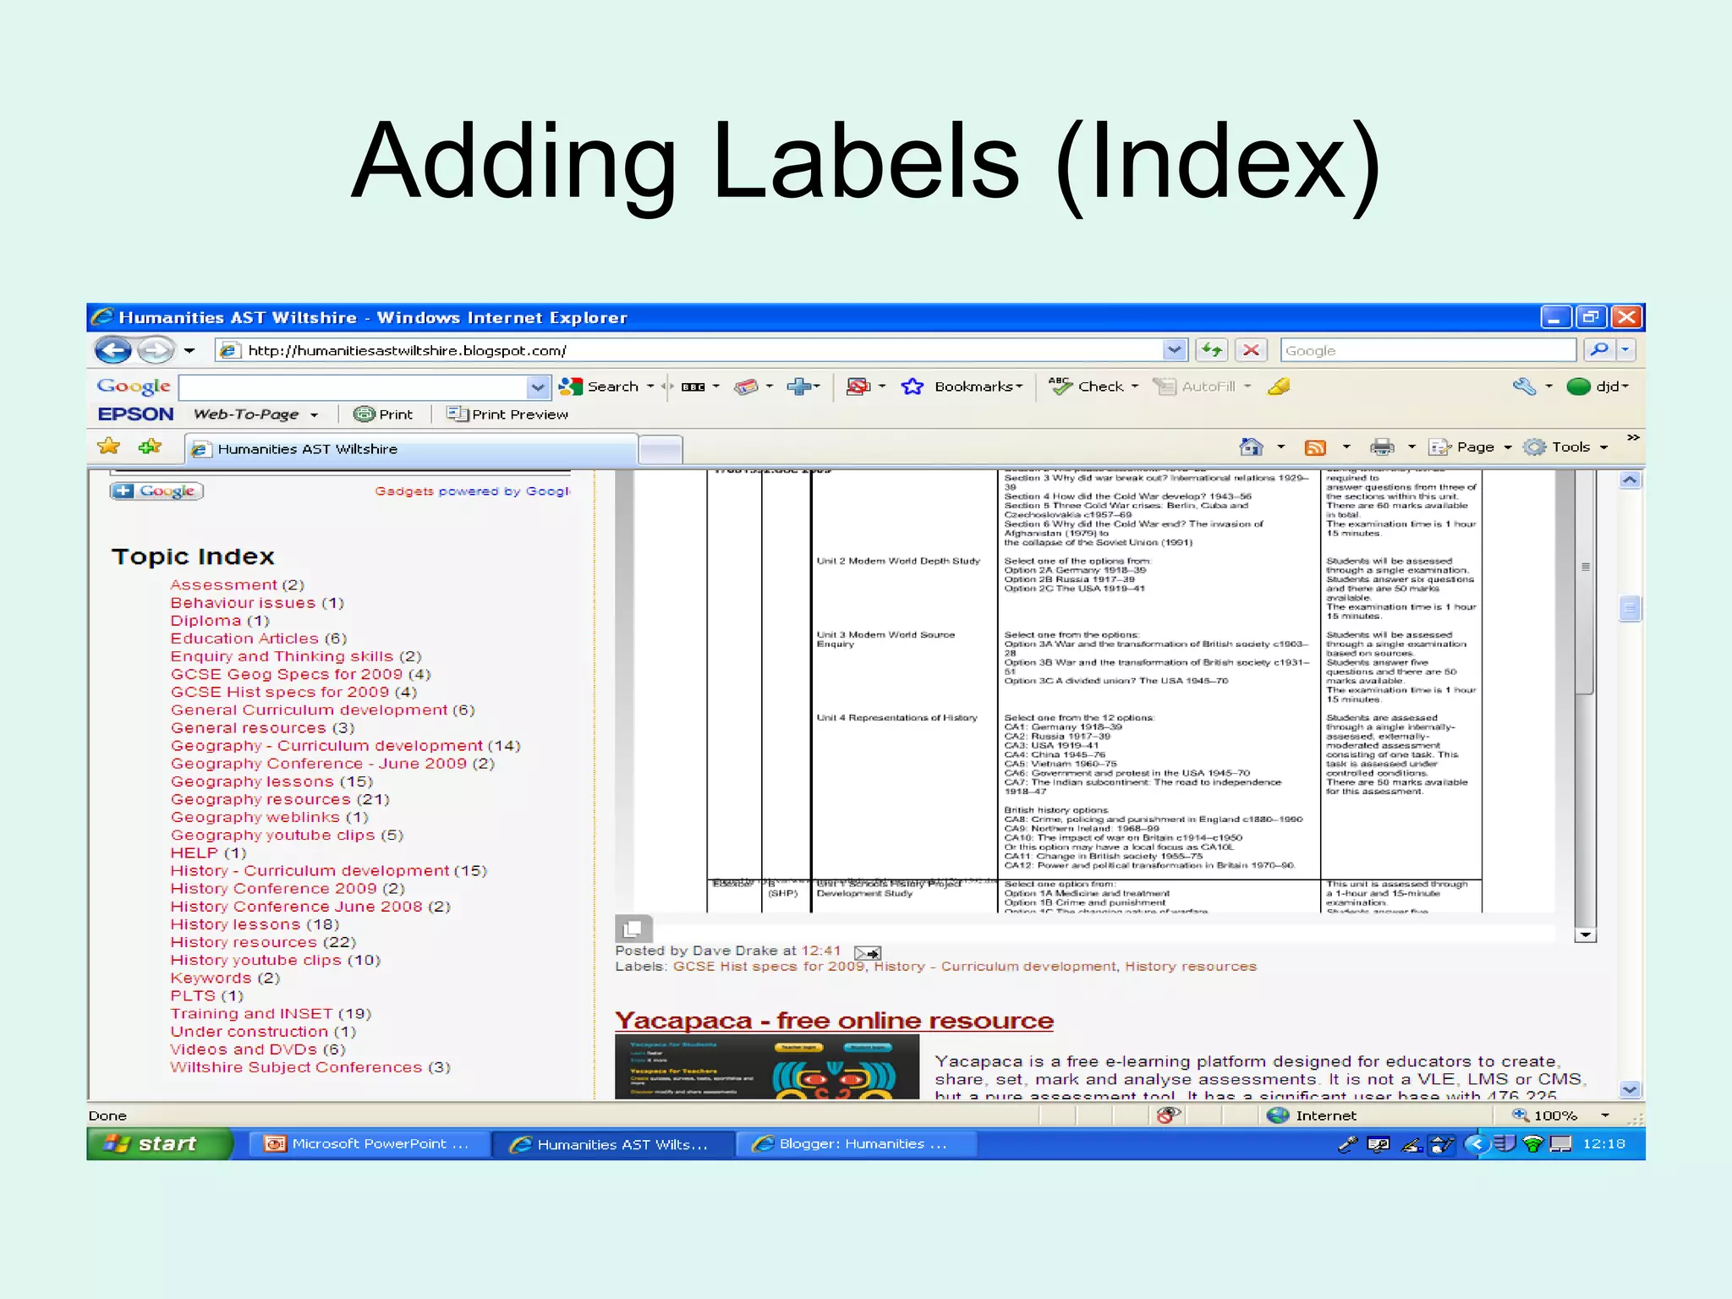Open the search provider dropdown arrow

1625,349
